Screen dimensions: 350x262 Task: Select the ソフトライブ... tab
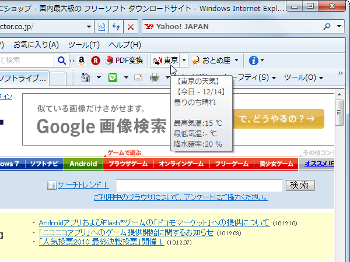point(24,78)
